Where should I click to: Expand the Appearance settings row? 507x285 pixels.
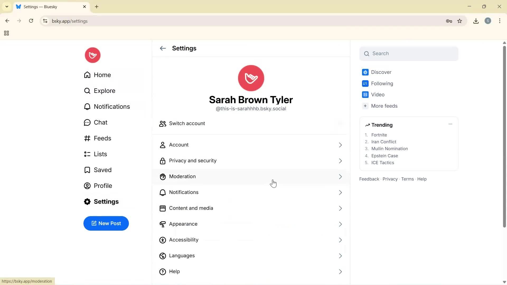pos(251,224)
